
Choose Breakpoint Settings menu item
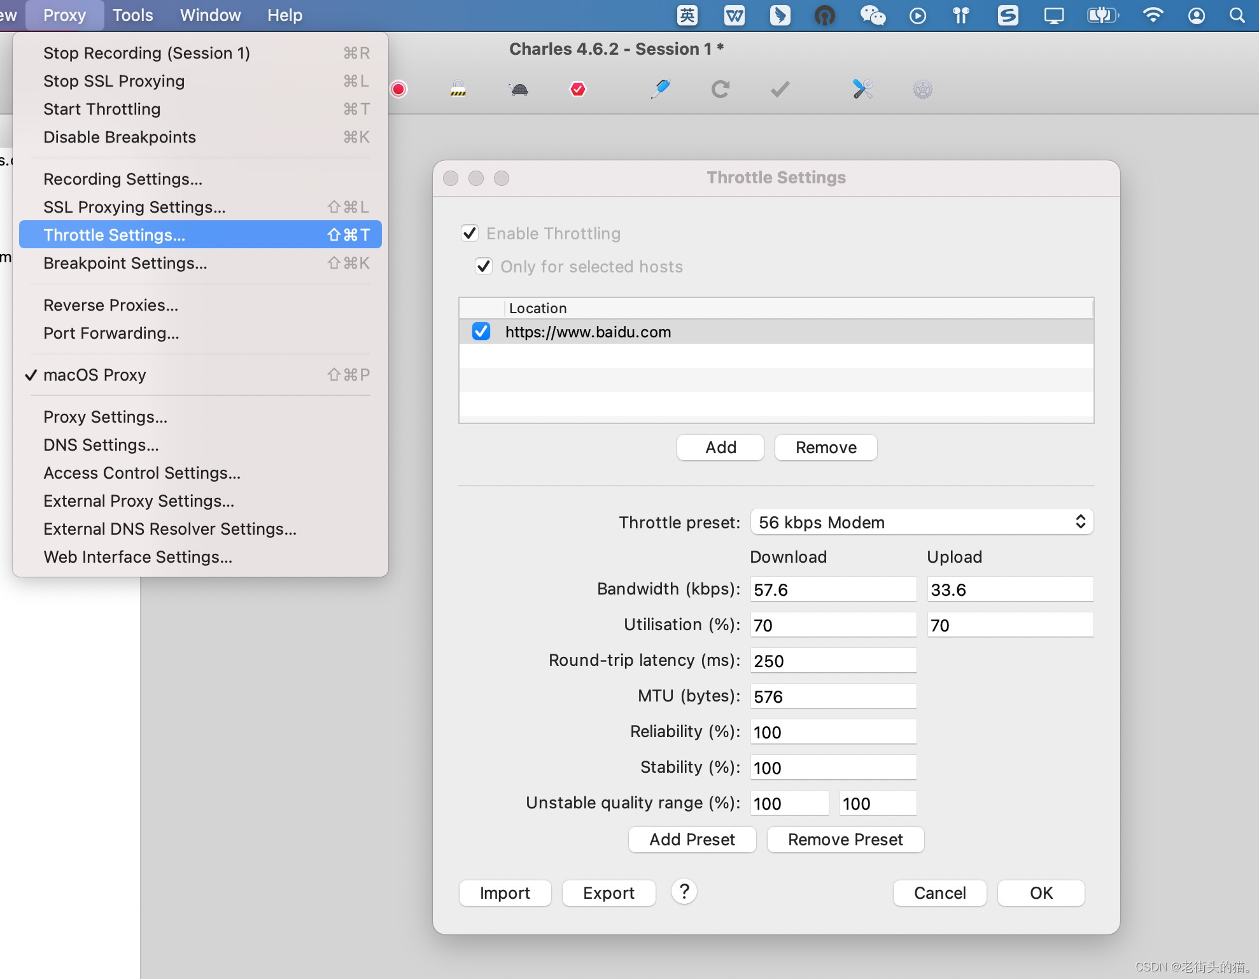tap(125, 263)
